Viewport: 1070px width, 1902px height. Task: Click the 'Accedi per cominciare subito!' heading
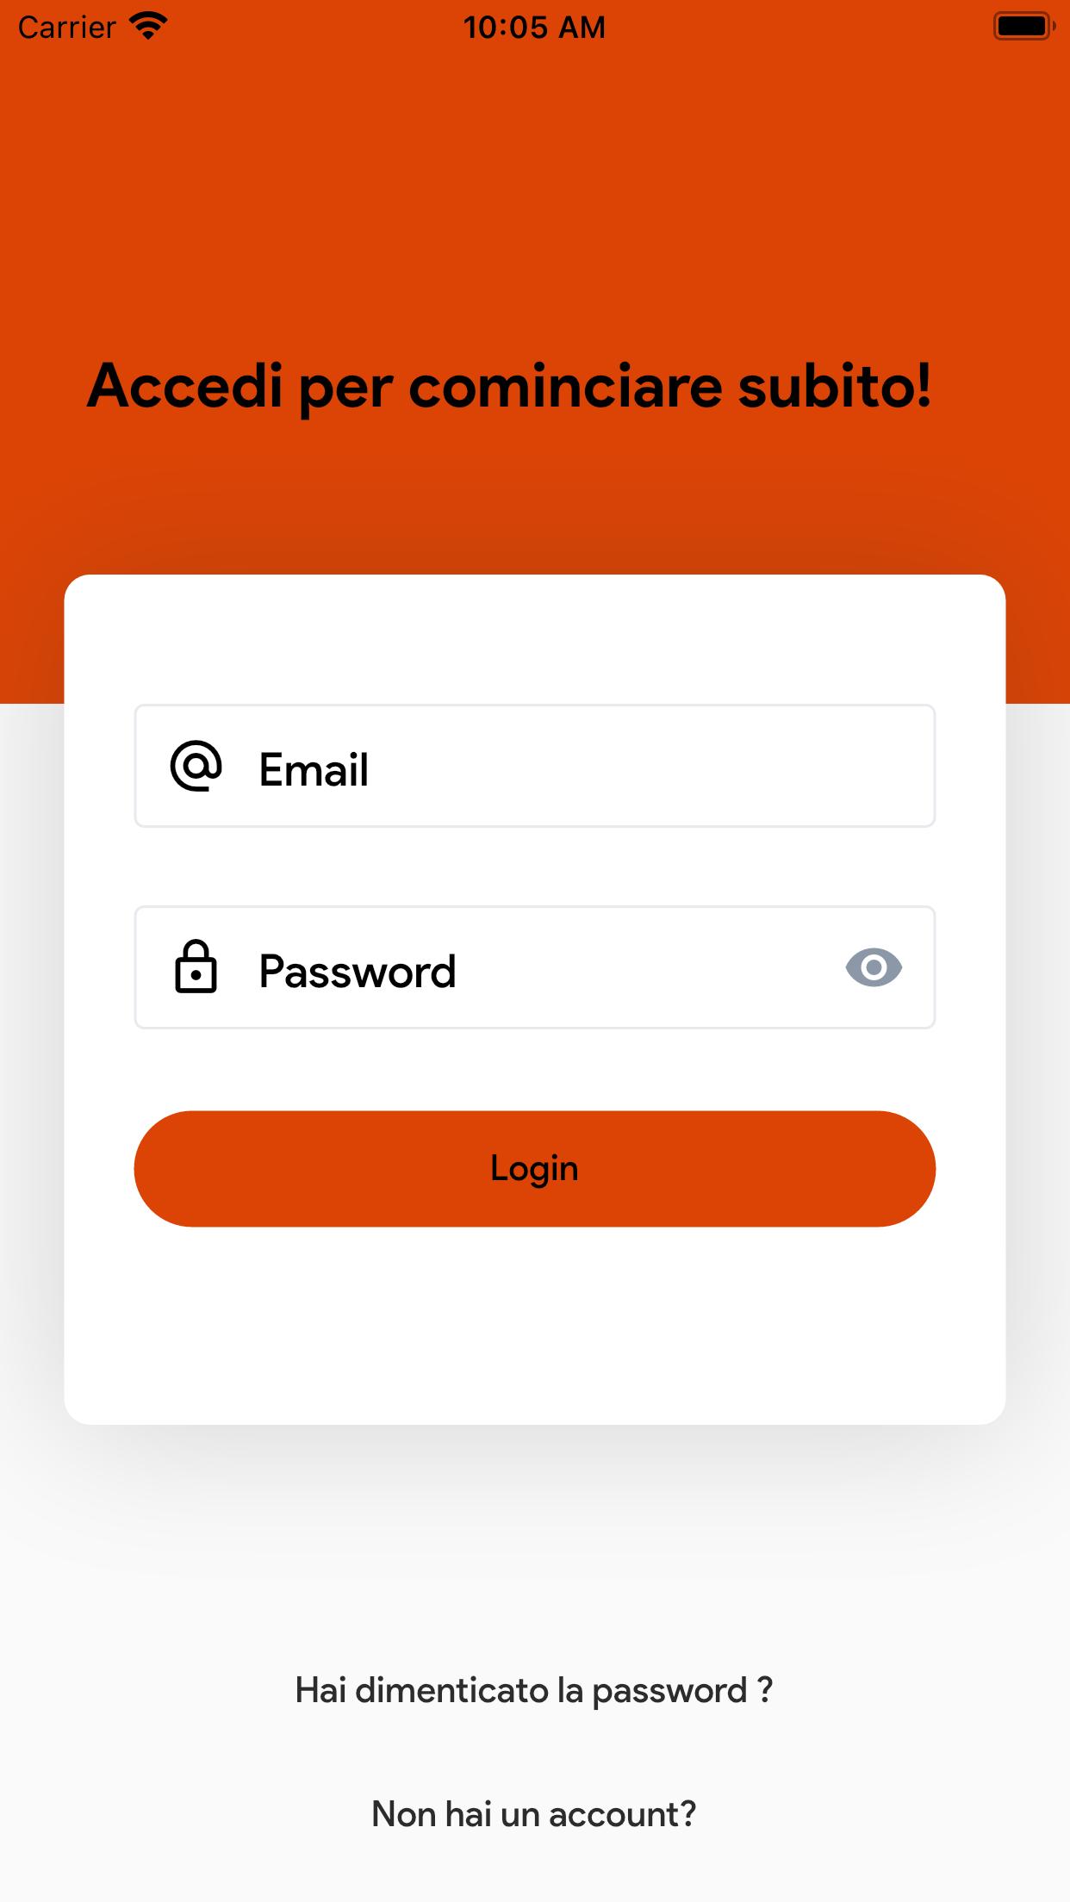pyautogui.click(x=510, y=386)
